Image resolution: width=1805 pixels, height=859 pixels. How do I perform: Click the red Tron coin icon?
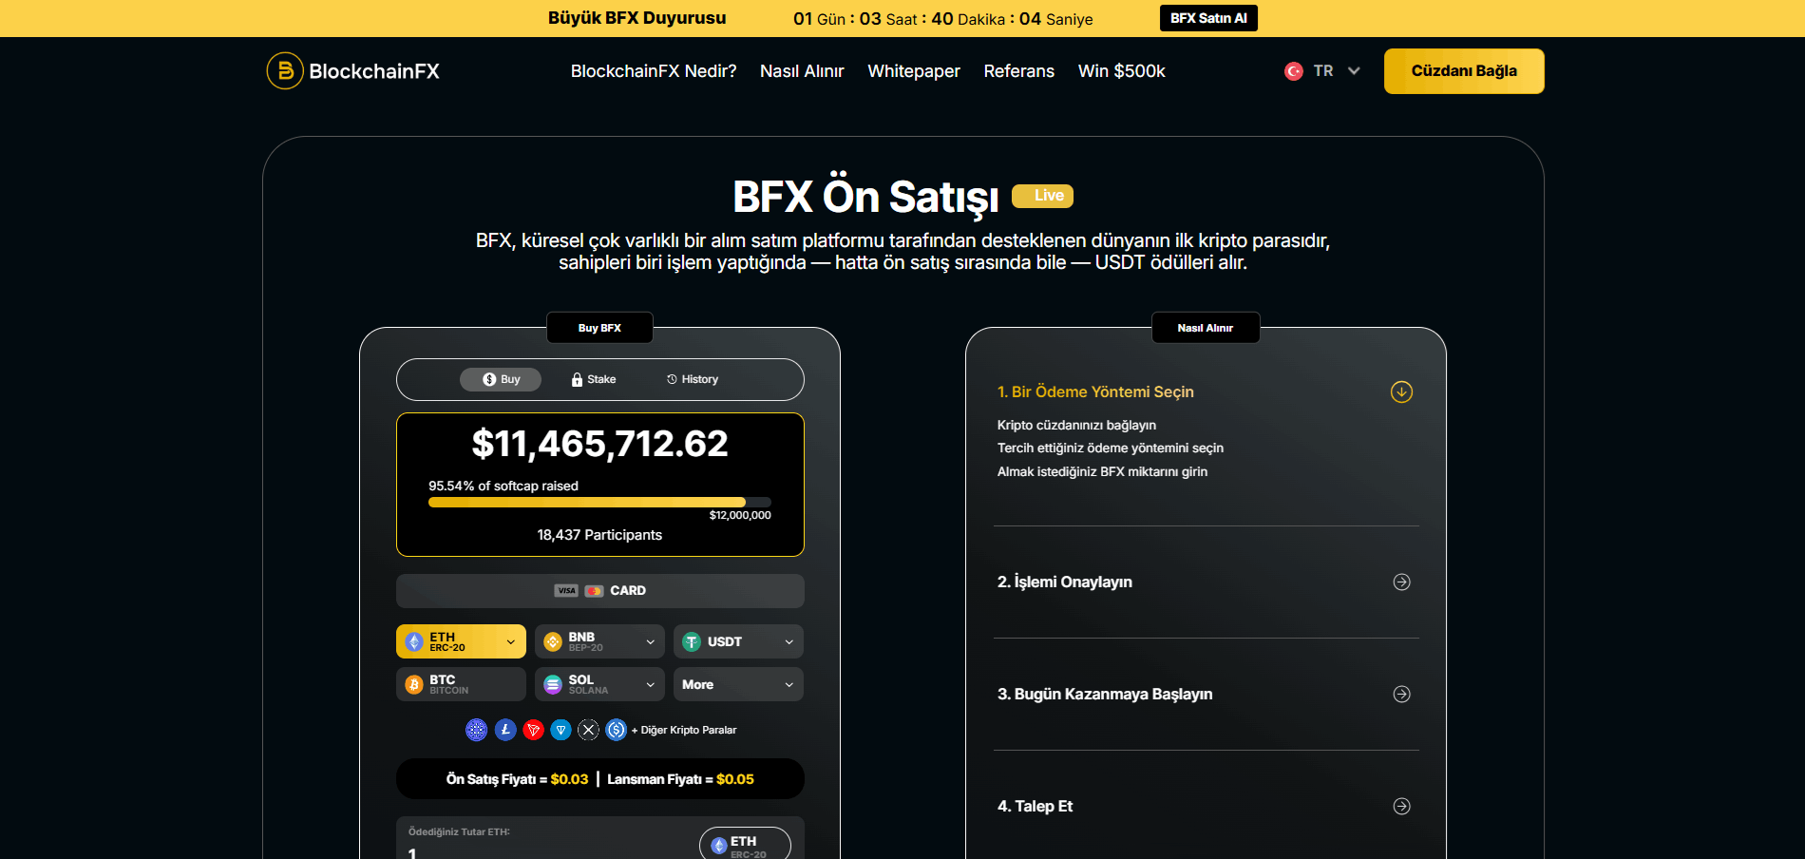533,730
